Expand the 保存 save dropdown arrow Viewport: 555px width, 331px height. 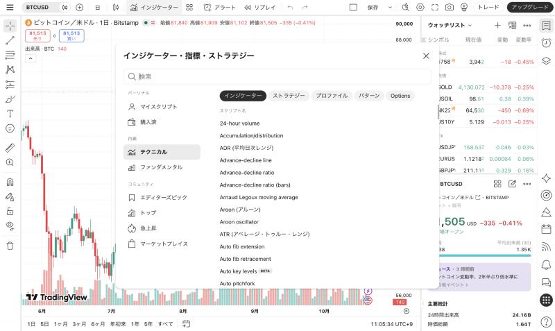coord(390,7)
